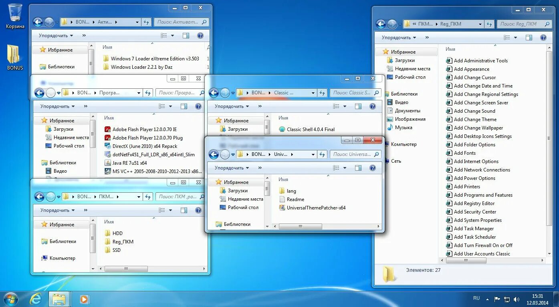The image size is (559, 307).
Task: Open the BONUS folder on the desktop
Action: (15, 58)
